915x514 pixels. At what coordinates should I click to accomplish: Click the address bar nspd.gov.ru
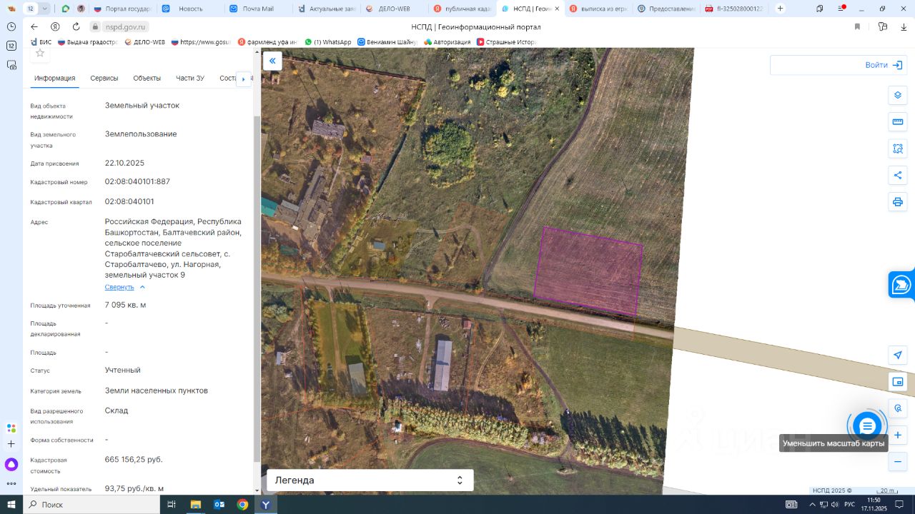(x=124, y=26)
